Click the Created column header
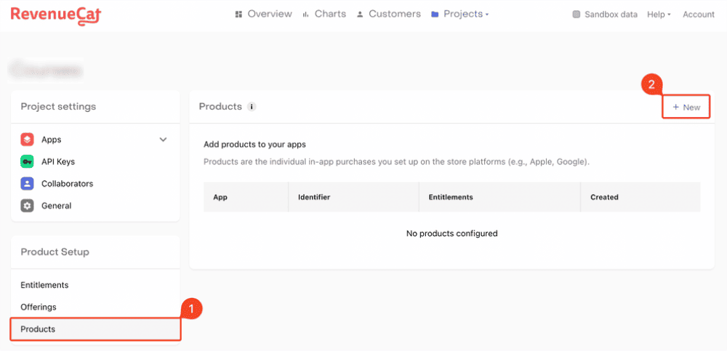 604,197
